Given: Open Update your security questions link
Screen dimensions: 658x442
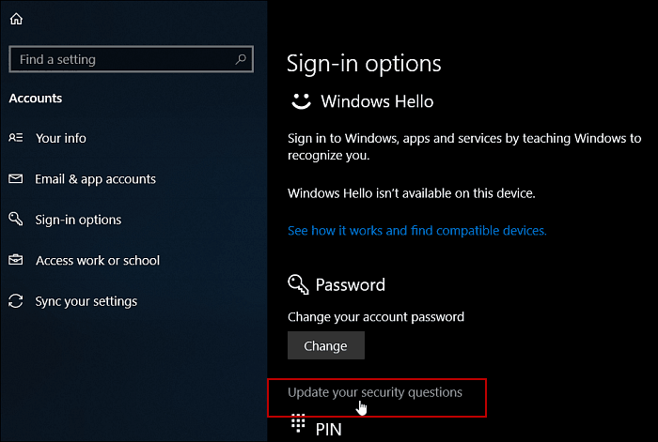Looking at the screenshot, I should click(x=375, y=392).
